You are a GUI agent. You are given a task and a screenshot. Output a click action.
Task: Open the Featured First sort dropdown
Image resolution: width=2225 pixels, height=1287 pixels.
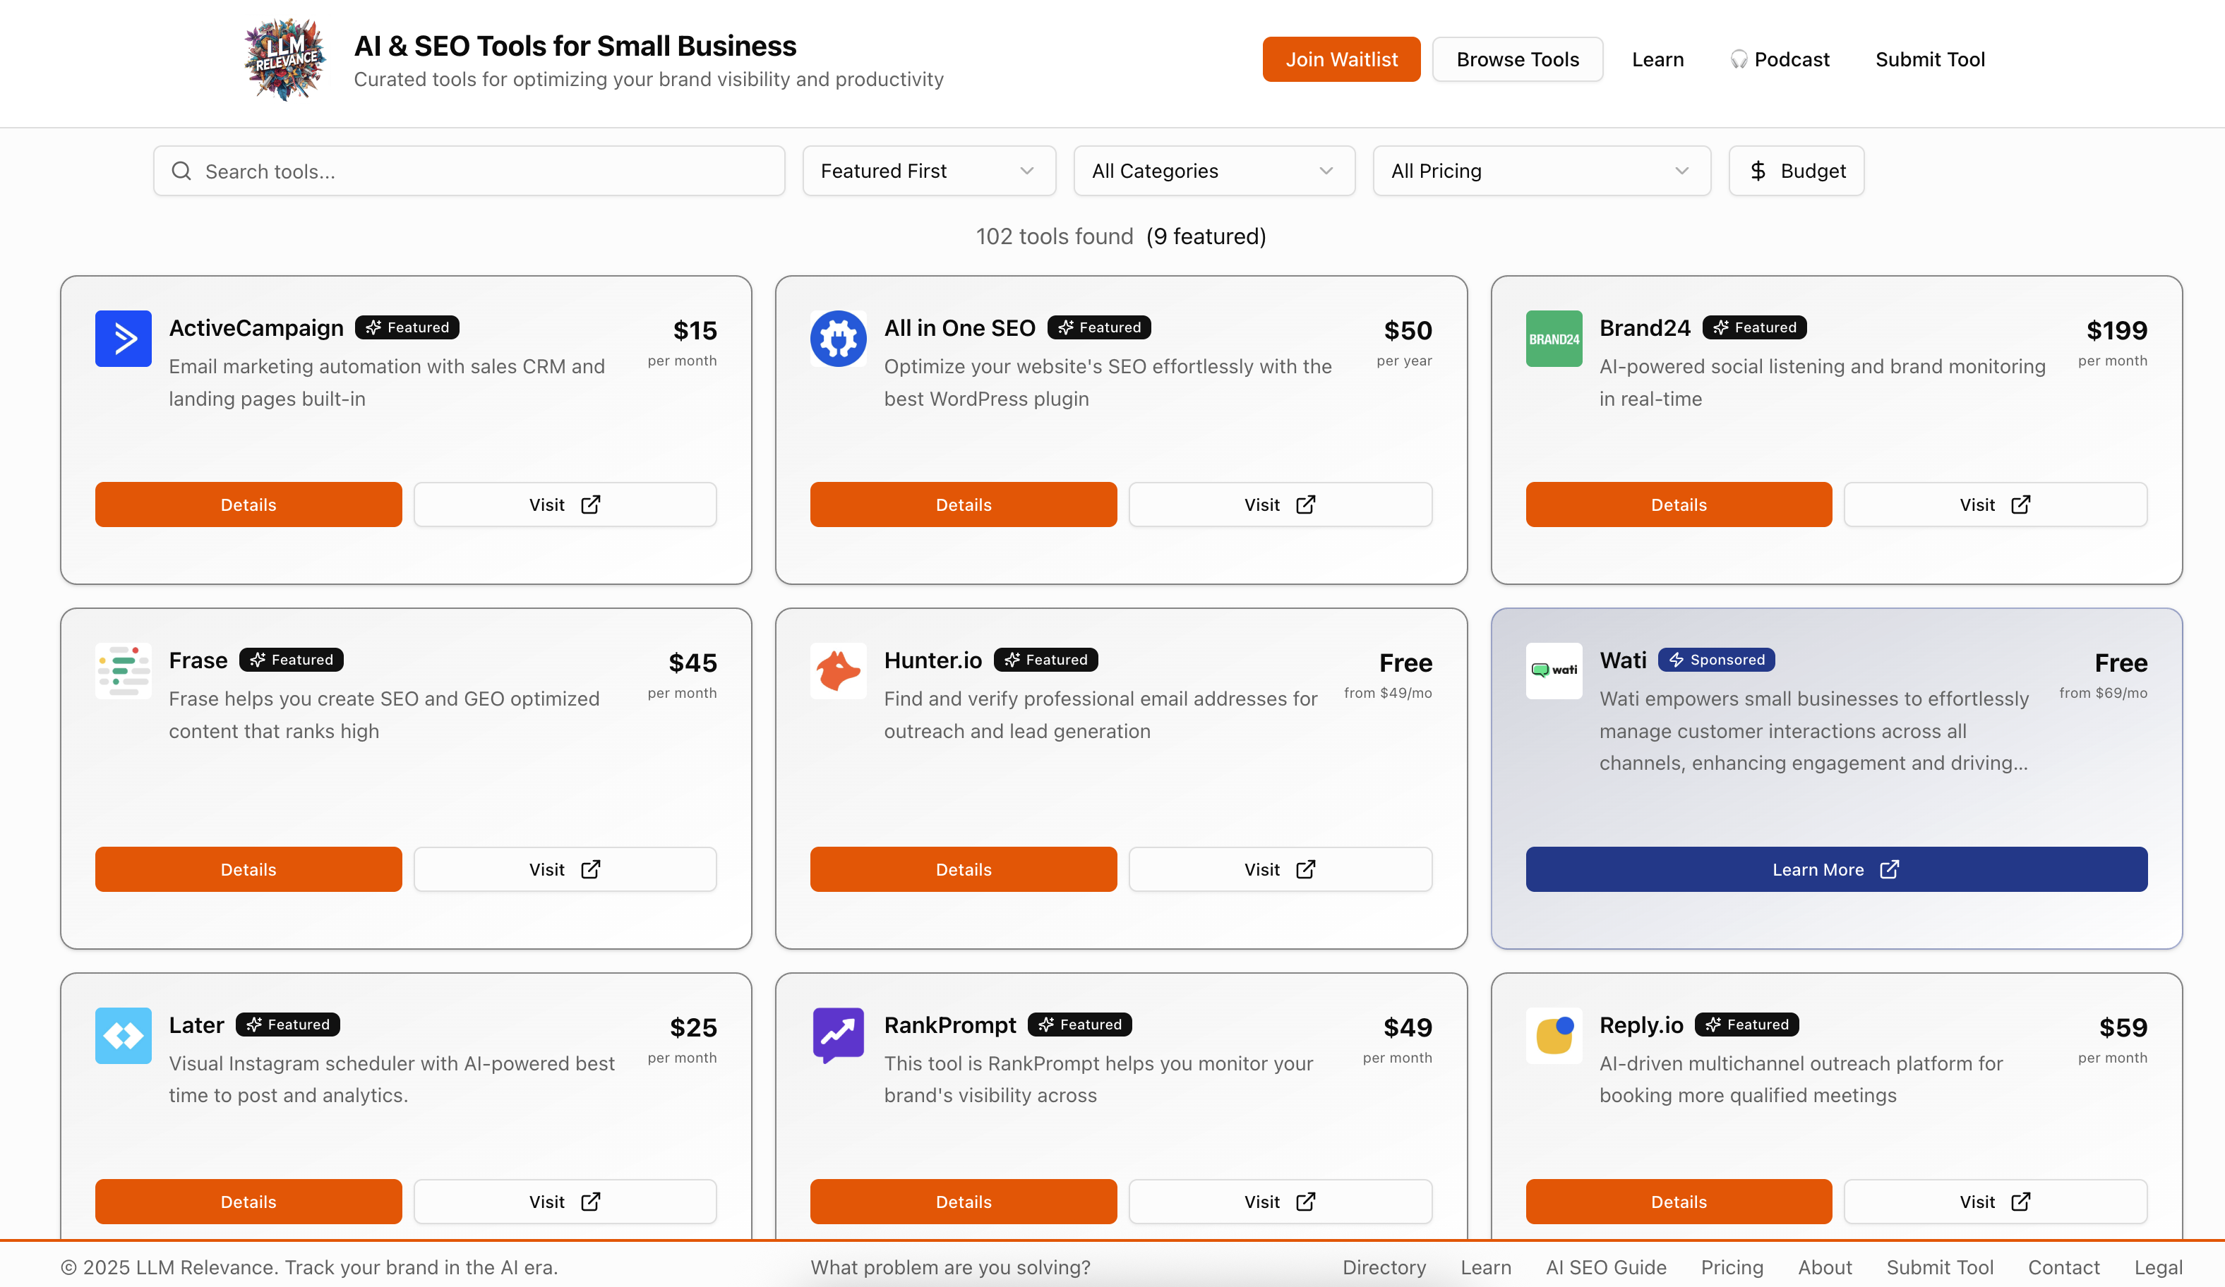pos(928,171)
